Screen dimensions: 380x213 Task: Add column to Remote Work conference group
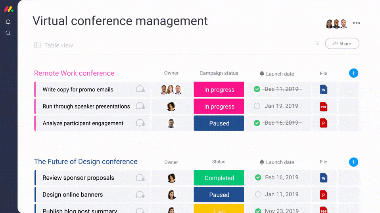click(353, 73)
